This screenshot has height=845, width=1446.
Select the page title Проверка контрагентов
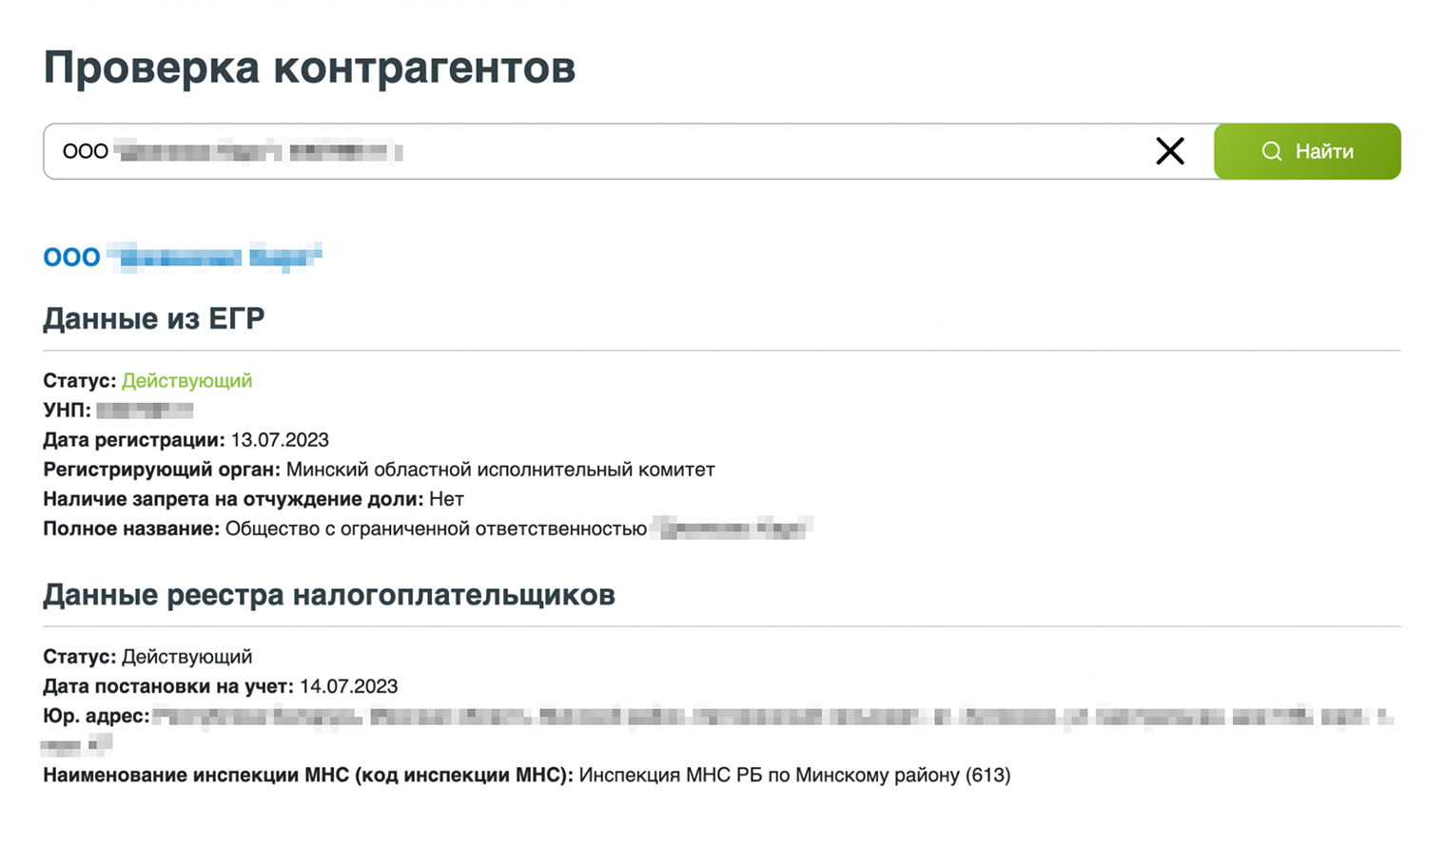pyautogui.click(x=308, y=67)
